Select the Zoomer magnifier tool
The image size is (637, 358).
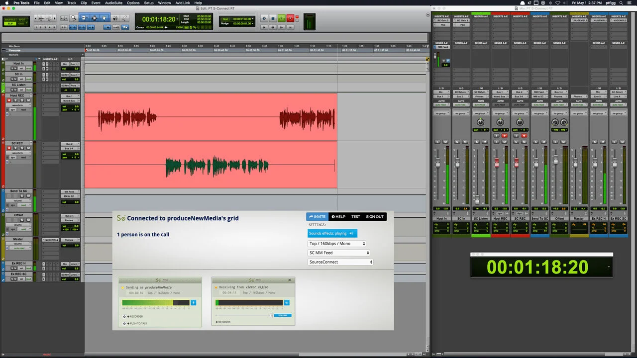pyautogui.click(x=73, y=18)
